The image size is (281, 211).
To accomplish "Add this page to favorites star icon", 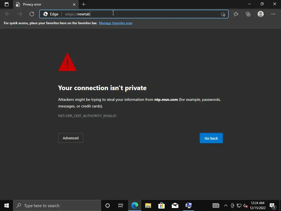I will [x=223, y=14].
